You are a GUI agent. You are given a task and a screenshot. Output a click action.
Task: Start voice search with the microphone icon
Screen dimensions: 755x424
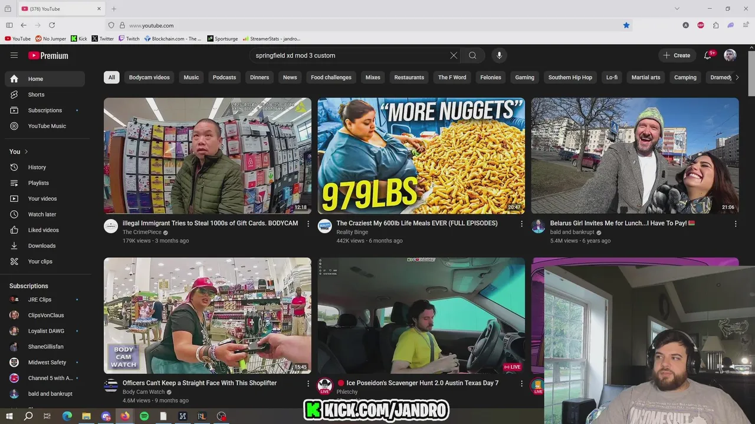pos(499,55)
